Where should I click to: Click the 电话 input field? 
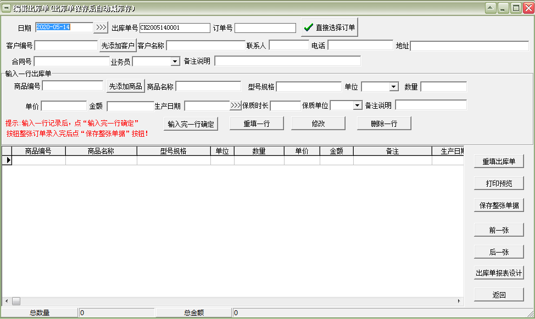click(360, 45)
